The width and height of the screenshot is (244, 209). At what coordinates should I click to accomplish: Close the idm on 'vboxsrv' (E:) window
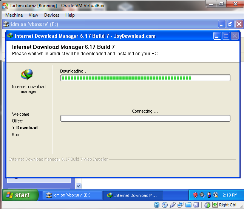point(239,24)
